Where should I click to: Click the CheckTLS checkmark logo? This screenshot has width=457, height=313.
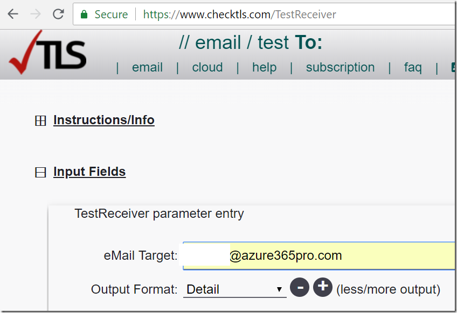click(47, 52)
